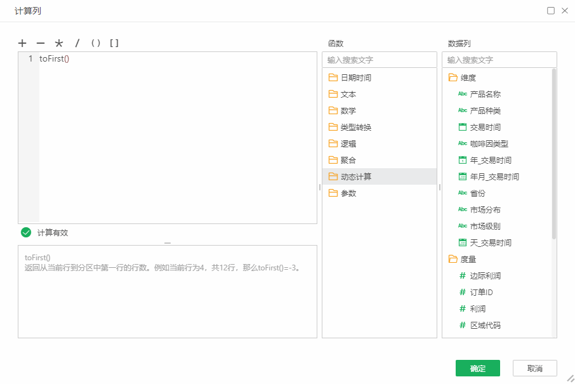575x384 pixels.
Task: Click the 确定 confirm button
Action: 477,368
